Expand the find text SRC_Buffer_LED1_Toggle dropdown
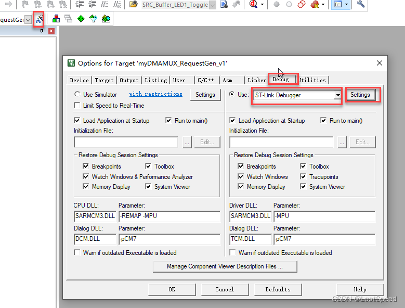Screen dimensions: 405x308 tap(213, 5)
